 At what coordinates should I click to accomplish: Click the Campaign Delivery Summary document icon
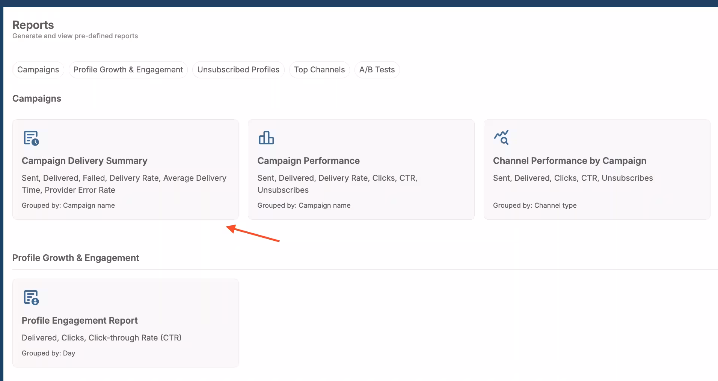click(x=31, y=138)
